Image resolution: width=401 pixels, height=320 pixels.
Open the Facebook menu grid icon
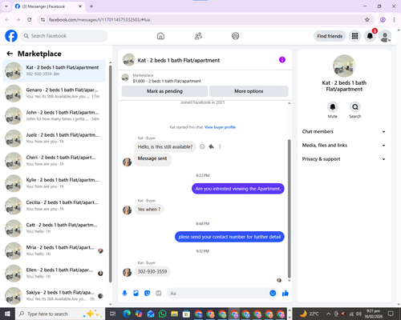[354, 36]
